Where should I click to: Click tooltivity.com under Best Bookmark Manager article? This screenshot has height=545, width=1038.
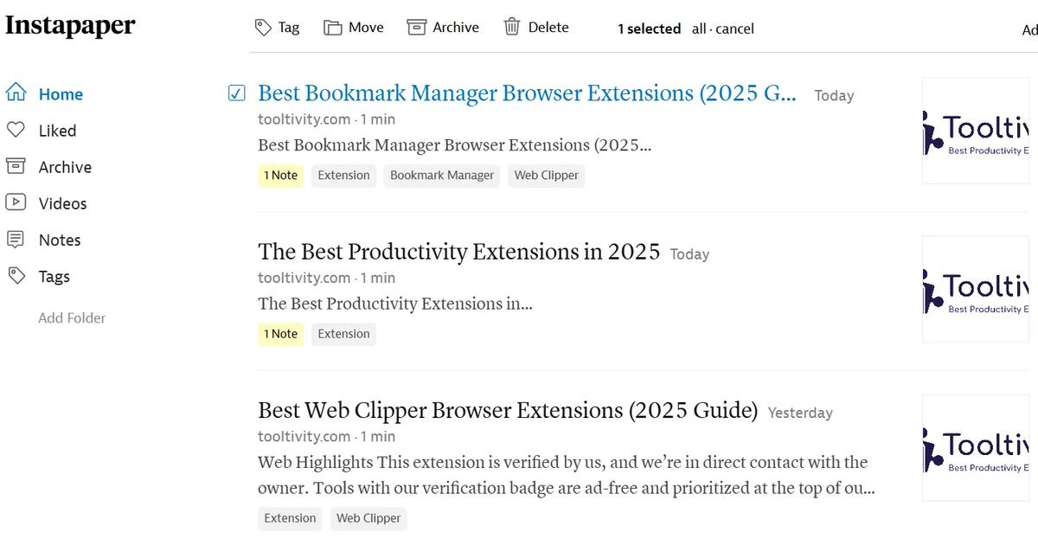coord(304,119)
